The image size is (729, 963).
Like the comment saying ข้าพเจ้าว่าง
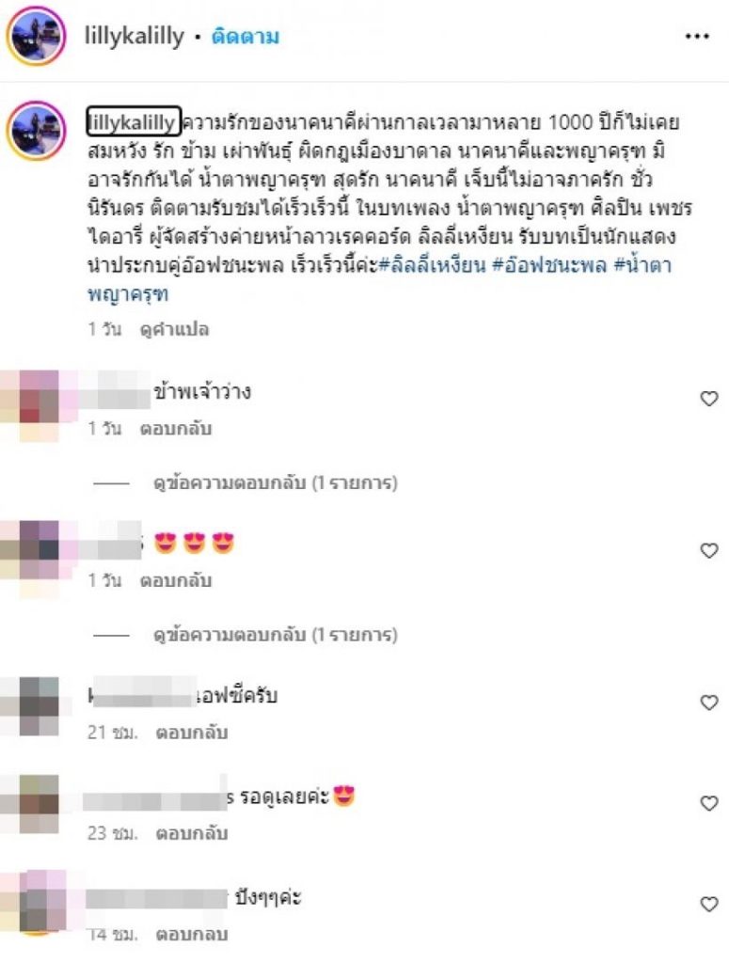tap(709, 399)
